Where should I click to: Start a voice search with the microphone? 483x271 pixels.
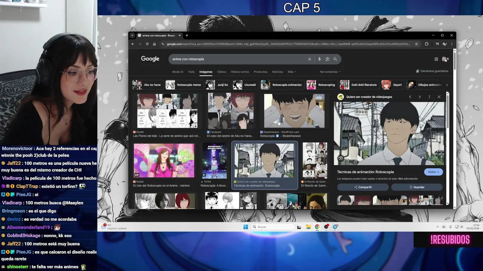pos(319,59)
